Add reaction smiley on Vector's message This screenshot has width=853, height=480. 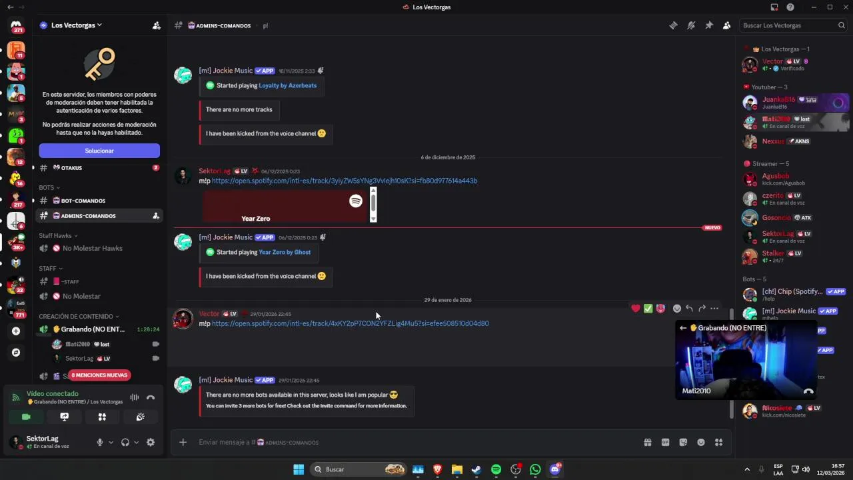[677, 308]
